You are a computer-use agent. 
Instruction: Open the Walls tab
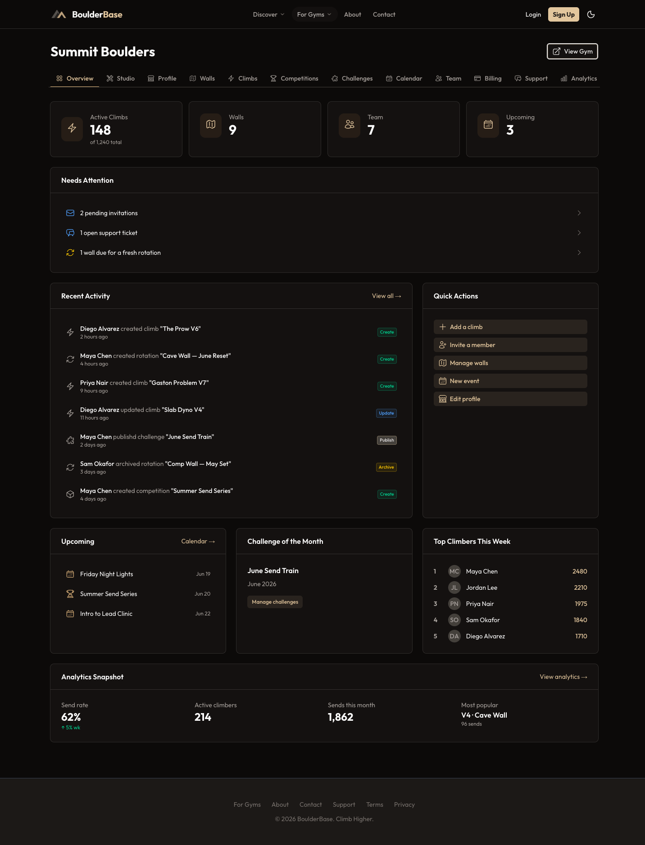click(x=202, y=78)
